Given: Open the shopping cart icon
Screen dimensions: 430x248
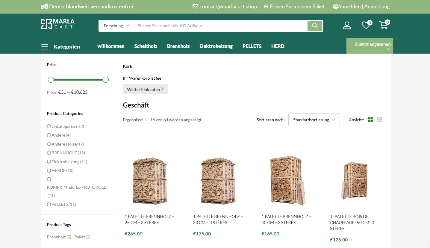Looking at the screenshot, I should pyautogui.click(x=384, y=25).
